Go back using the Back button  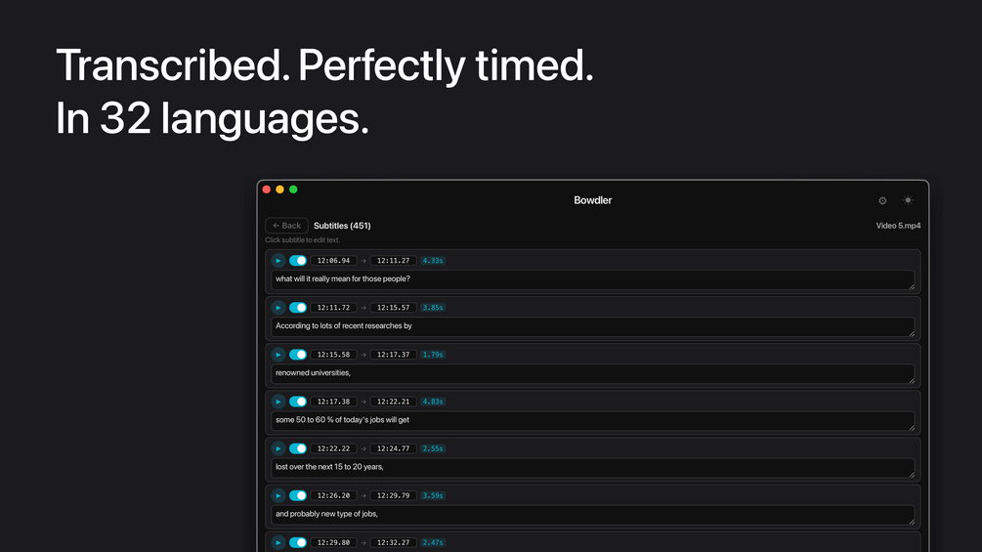[x=287, y=226]
